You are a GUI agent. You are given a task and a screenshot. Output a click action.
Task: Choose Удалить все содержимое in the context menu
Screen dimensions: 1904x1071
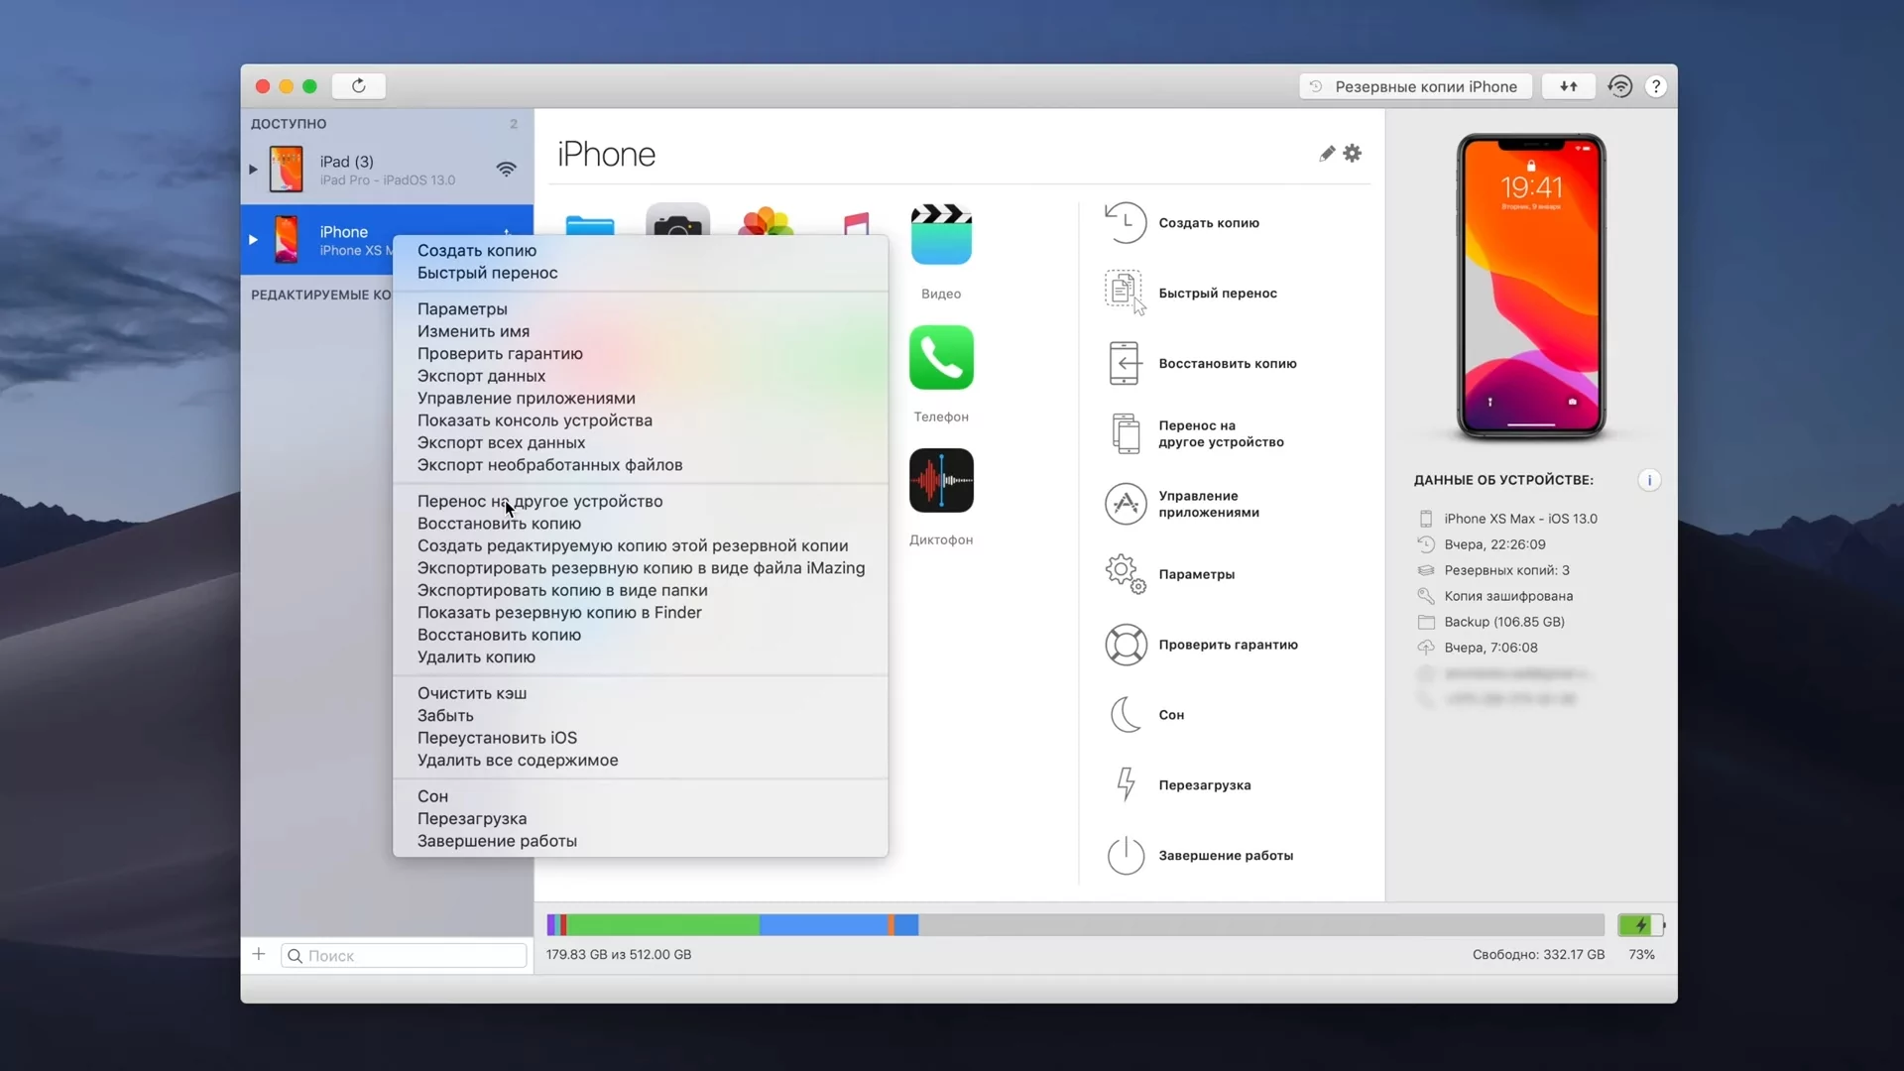pos(641,761)
